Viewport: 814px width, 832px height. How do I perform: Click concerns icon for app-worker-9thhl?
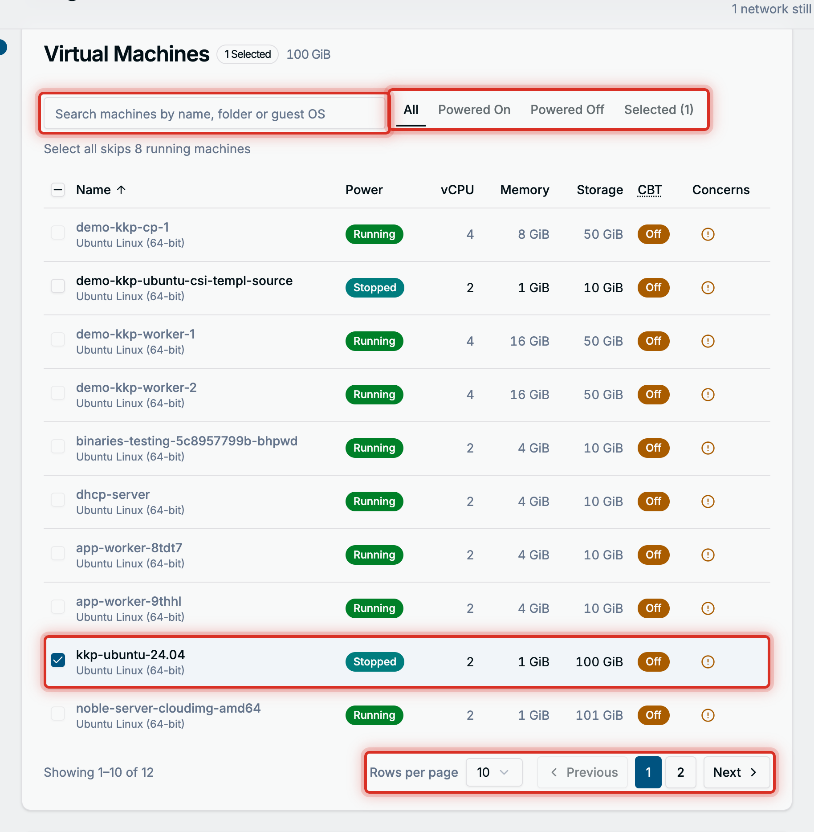click(708, 608)
